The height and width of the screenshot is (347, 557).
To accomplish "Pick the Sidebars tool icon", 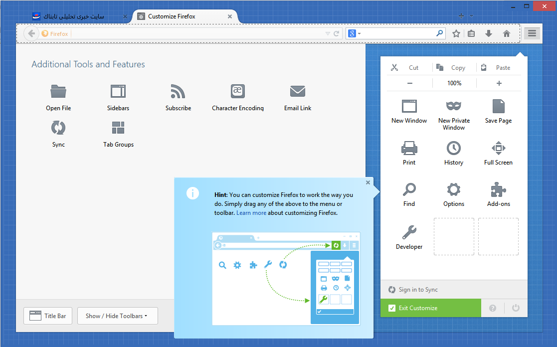I will (x=118, y=91).
